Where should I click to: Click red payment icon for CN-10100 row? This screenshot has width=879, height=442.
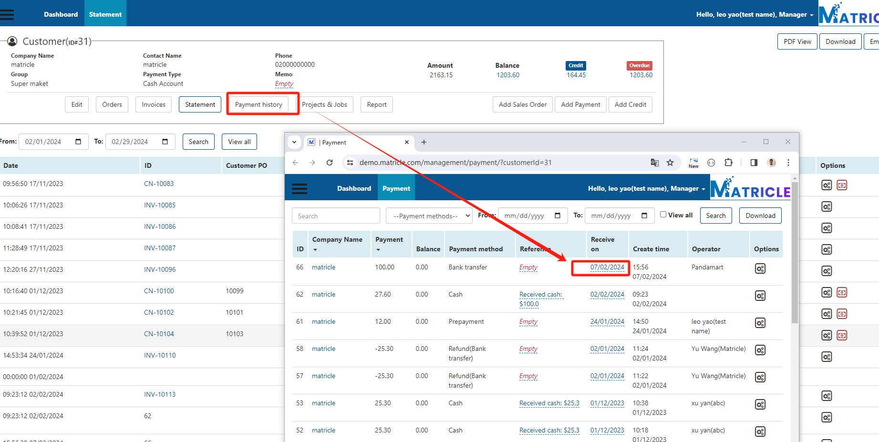(x=842, y=292)
